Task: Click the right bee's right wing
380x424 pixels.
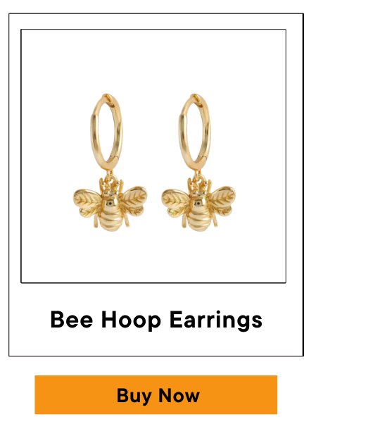Action: [222, 201]
